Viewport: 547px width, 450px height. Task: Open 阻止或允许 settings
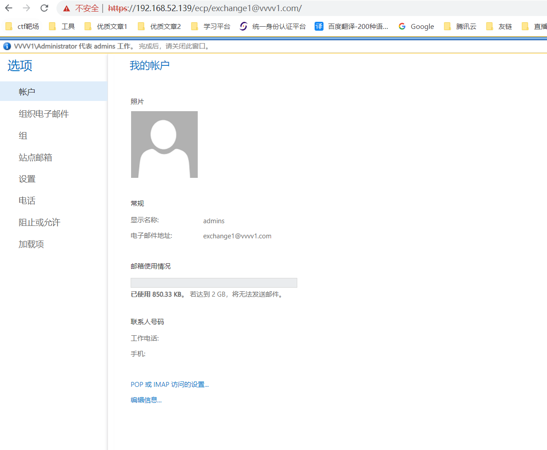(39, 222)
